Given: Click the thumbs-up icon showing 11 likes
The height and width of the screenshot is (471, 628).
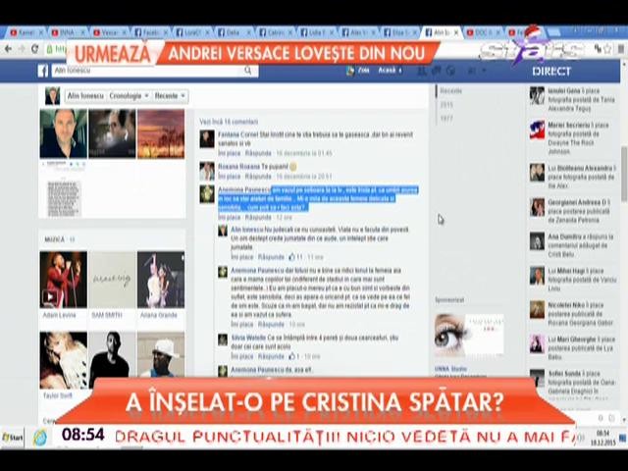Looking at the screenshot, I should coord(291,257).
